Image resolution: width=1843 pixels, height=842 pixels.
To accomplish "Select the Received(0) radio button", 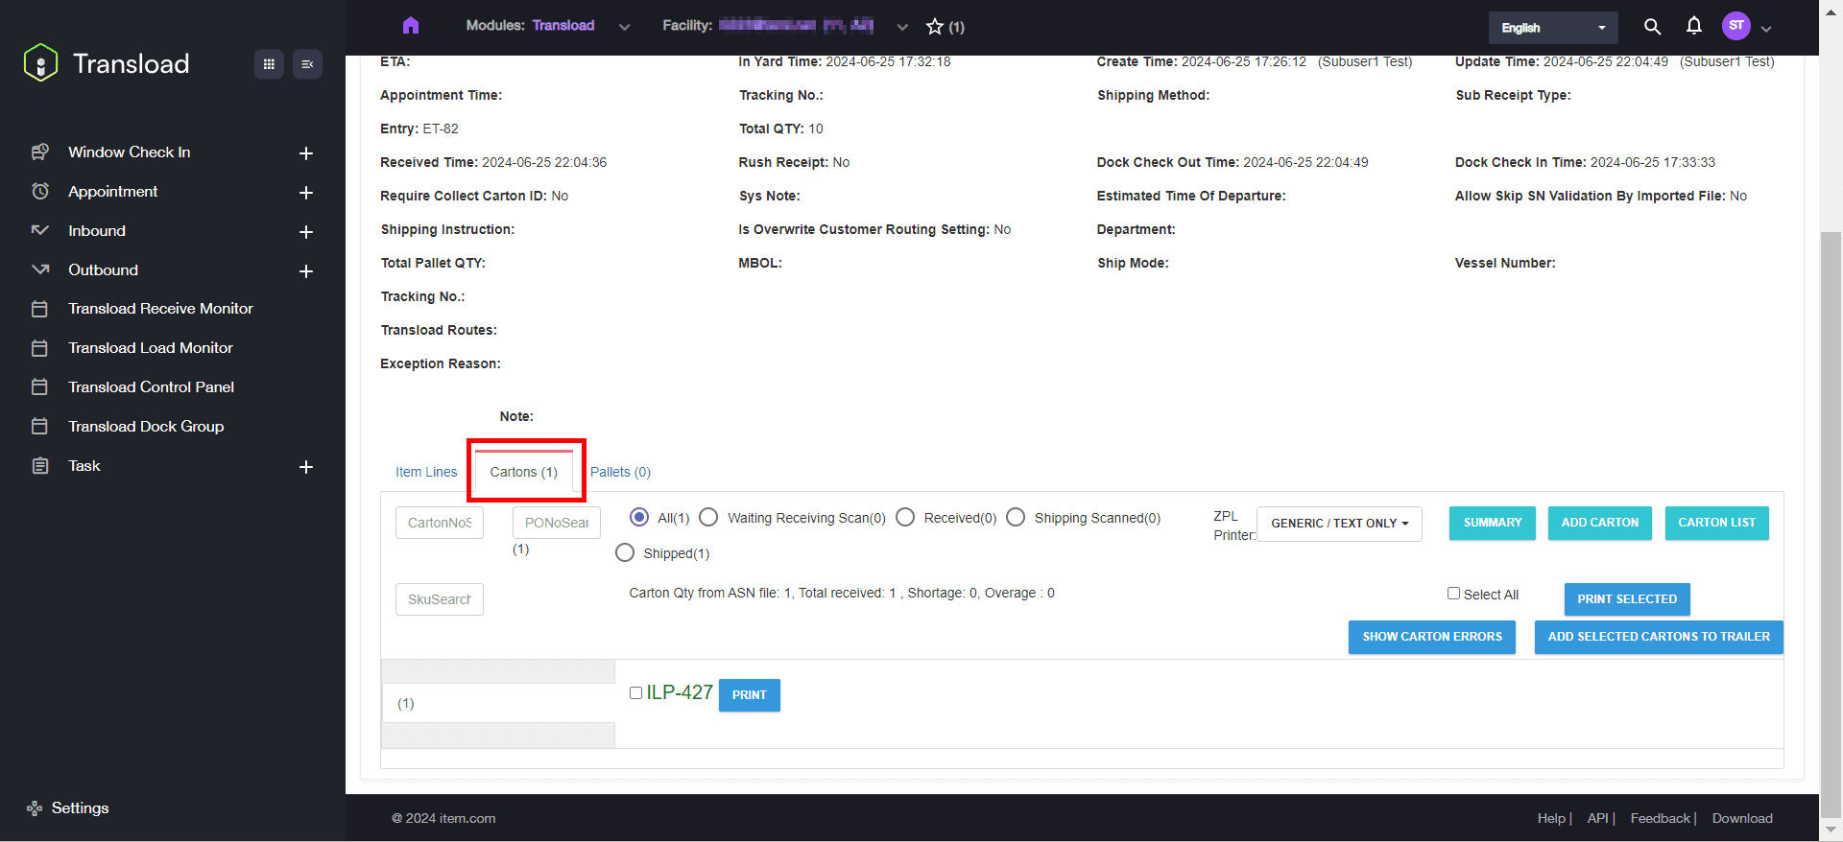I will pos(905,518).
